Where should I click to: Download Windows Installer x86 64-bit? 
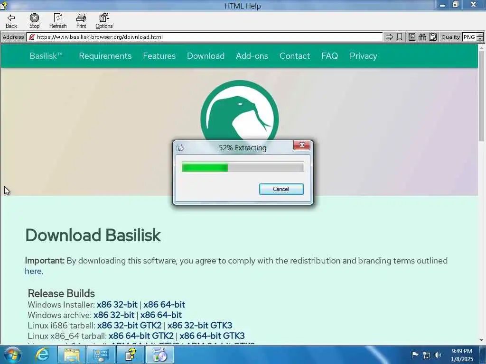pyautogui.click(x=164, y=305)
